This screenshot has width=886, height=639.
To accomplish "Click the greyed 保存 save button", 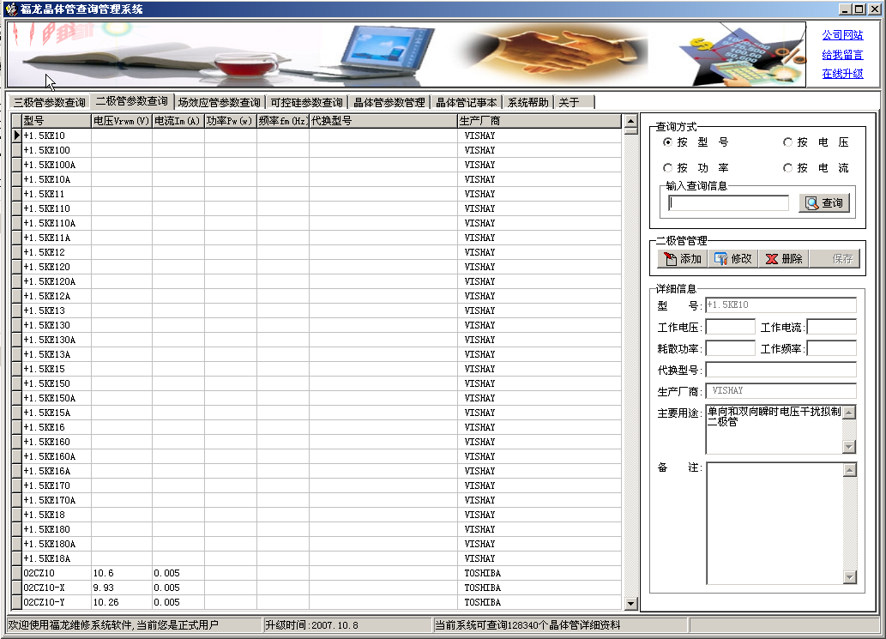I will tap(835, 259).
